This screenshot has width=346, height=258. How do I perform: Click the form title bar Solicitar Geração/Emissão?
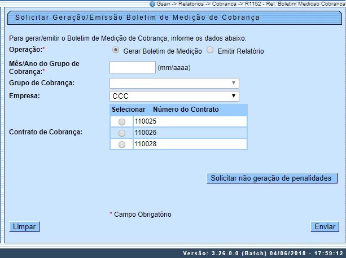pyautogui.click(x=137, y=18)
